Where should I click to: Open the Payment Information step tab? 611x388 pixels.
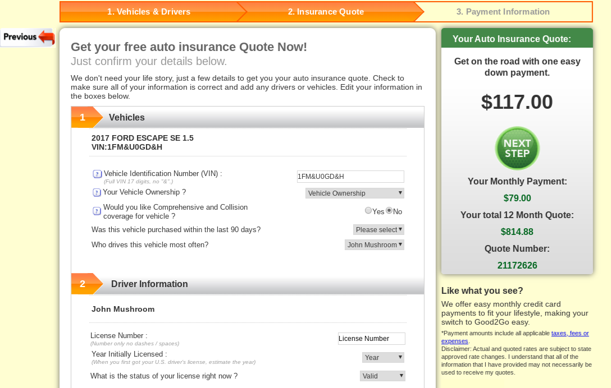[x=503, y=12]
